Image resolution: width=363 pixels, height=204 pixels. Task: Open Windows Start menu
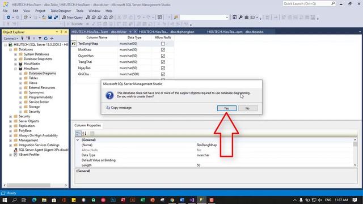[5, 200]
